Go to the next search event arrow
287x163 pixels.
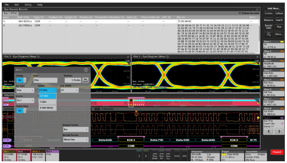(279, 131)
